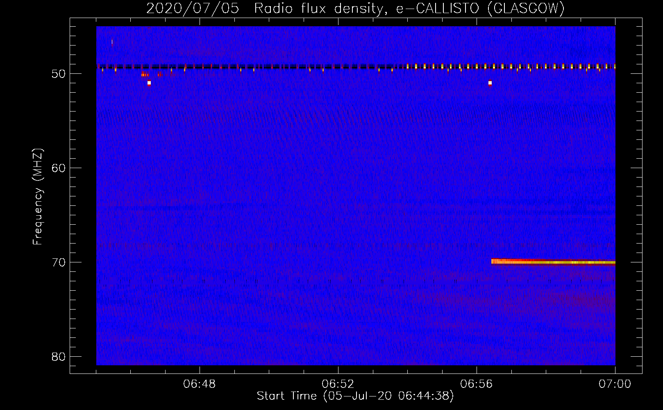663x410 pixels.
Task: Click the white burst spot near 06:56
Action: click(x=490, y=83)
